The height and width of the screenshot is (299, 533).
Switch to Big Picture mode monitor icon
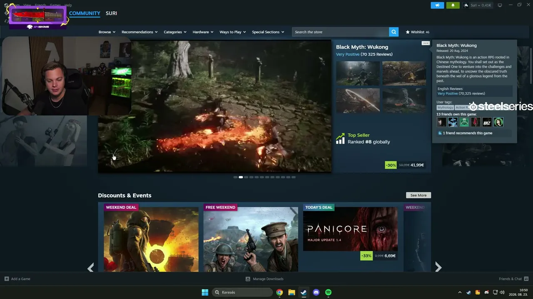pos(500,5)
